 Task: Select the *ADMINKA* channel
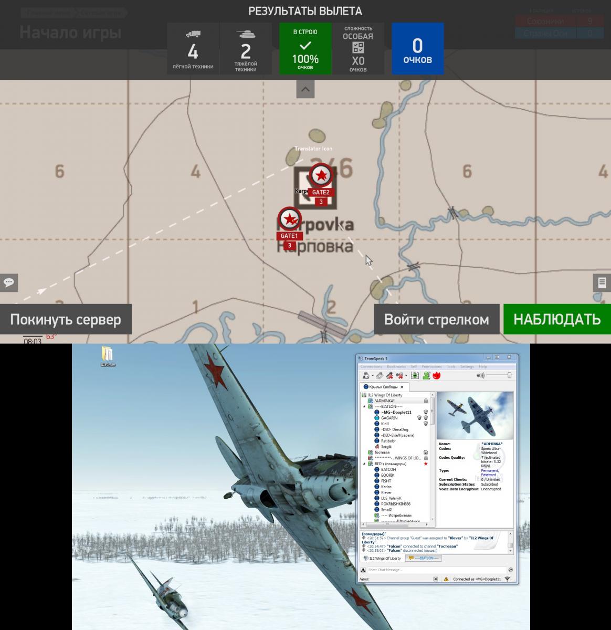coord(384,401)
